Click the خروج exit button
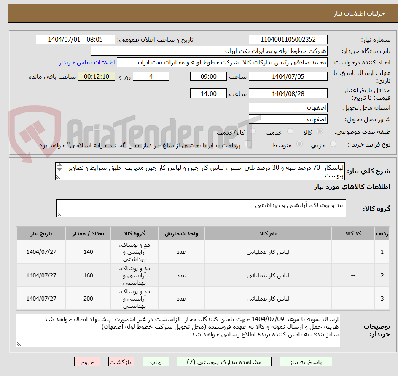398x376 pixels. coord(87,362)
